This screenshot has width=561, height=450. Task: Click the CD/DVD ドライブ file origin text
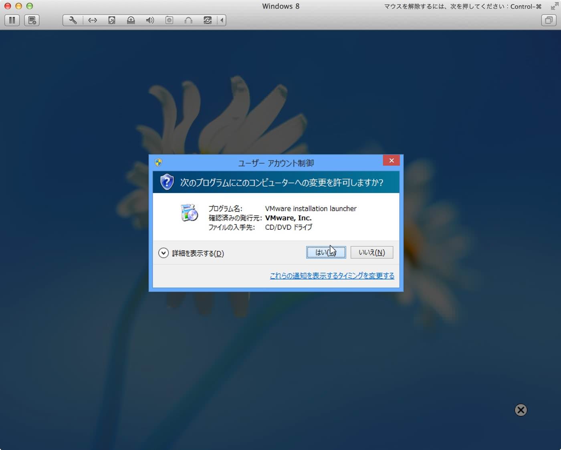289,227
